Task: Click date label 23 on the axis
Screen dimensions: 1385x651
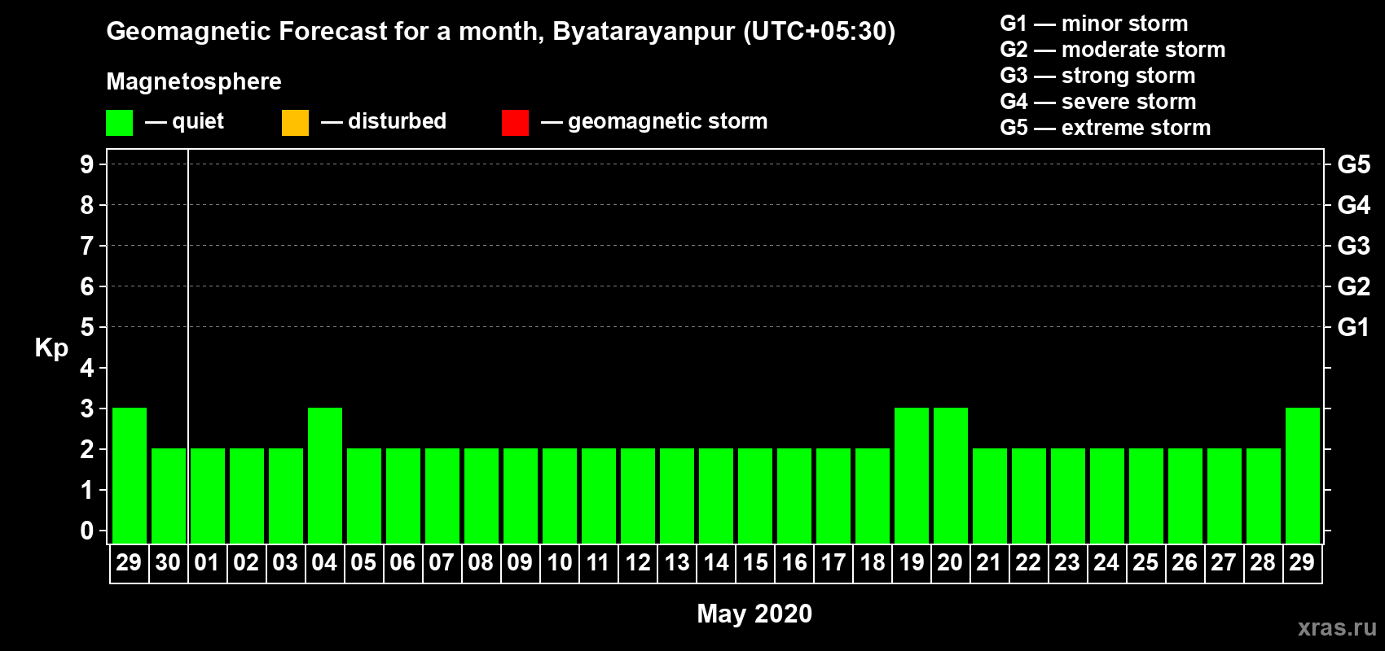Action: click(1067, 563)
